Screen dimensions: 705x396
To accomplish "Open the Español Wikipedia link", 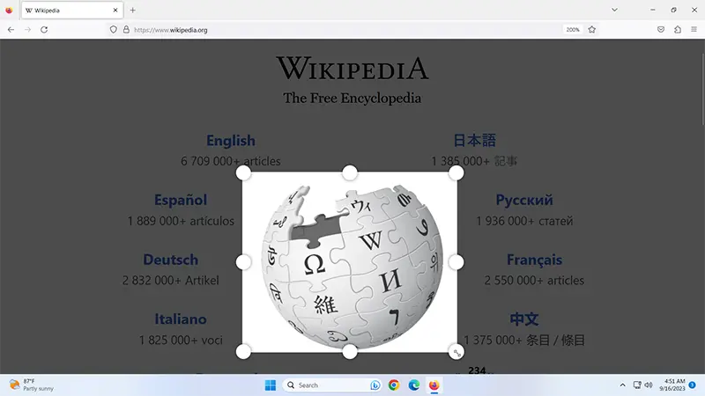I will pos(181,201).
